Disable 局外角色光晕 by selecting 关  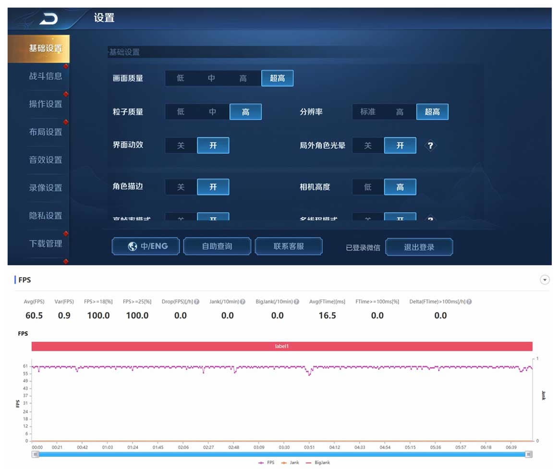pyautogui.click(x=368, y=146)
